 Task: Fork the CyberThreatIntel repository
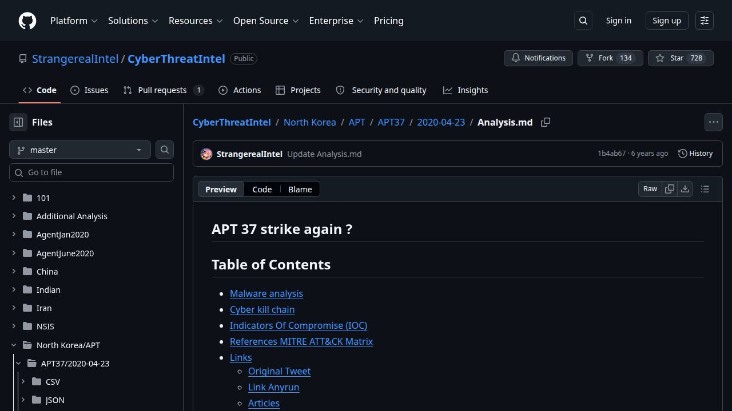coord(610,58)
